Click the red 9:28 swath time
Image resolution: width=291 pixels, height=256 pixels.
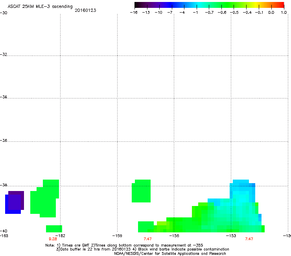click(53, 239)
